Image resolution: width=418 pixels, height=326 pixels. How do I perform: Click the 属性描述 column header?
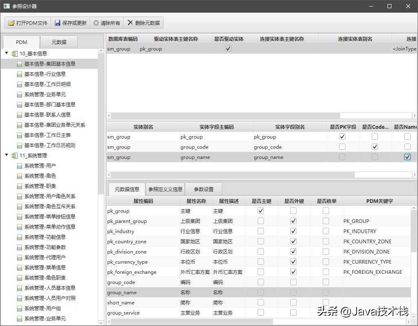pyautogui.click(x=229, y=201)
